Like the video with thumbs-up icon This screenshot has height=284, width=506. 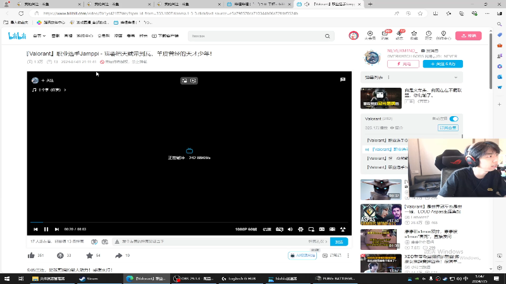coord(31,256)
